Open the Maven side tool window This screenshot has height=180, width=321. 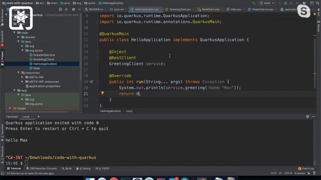point(319,26)
